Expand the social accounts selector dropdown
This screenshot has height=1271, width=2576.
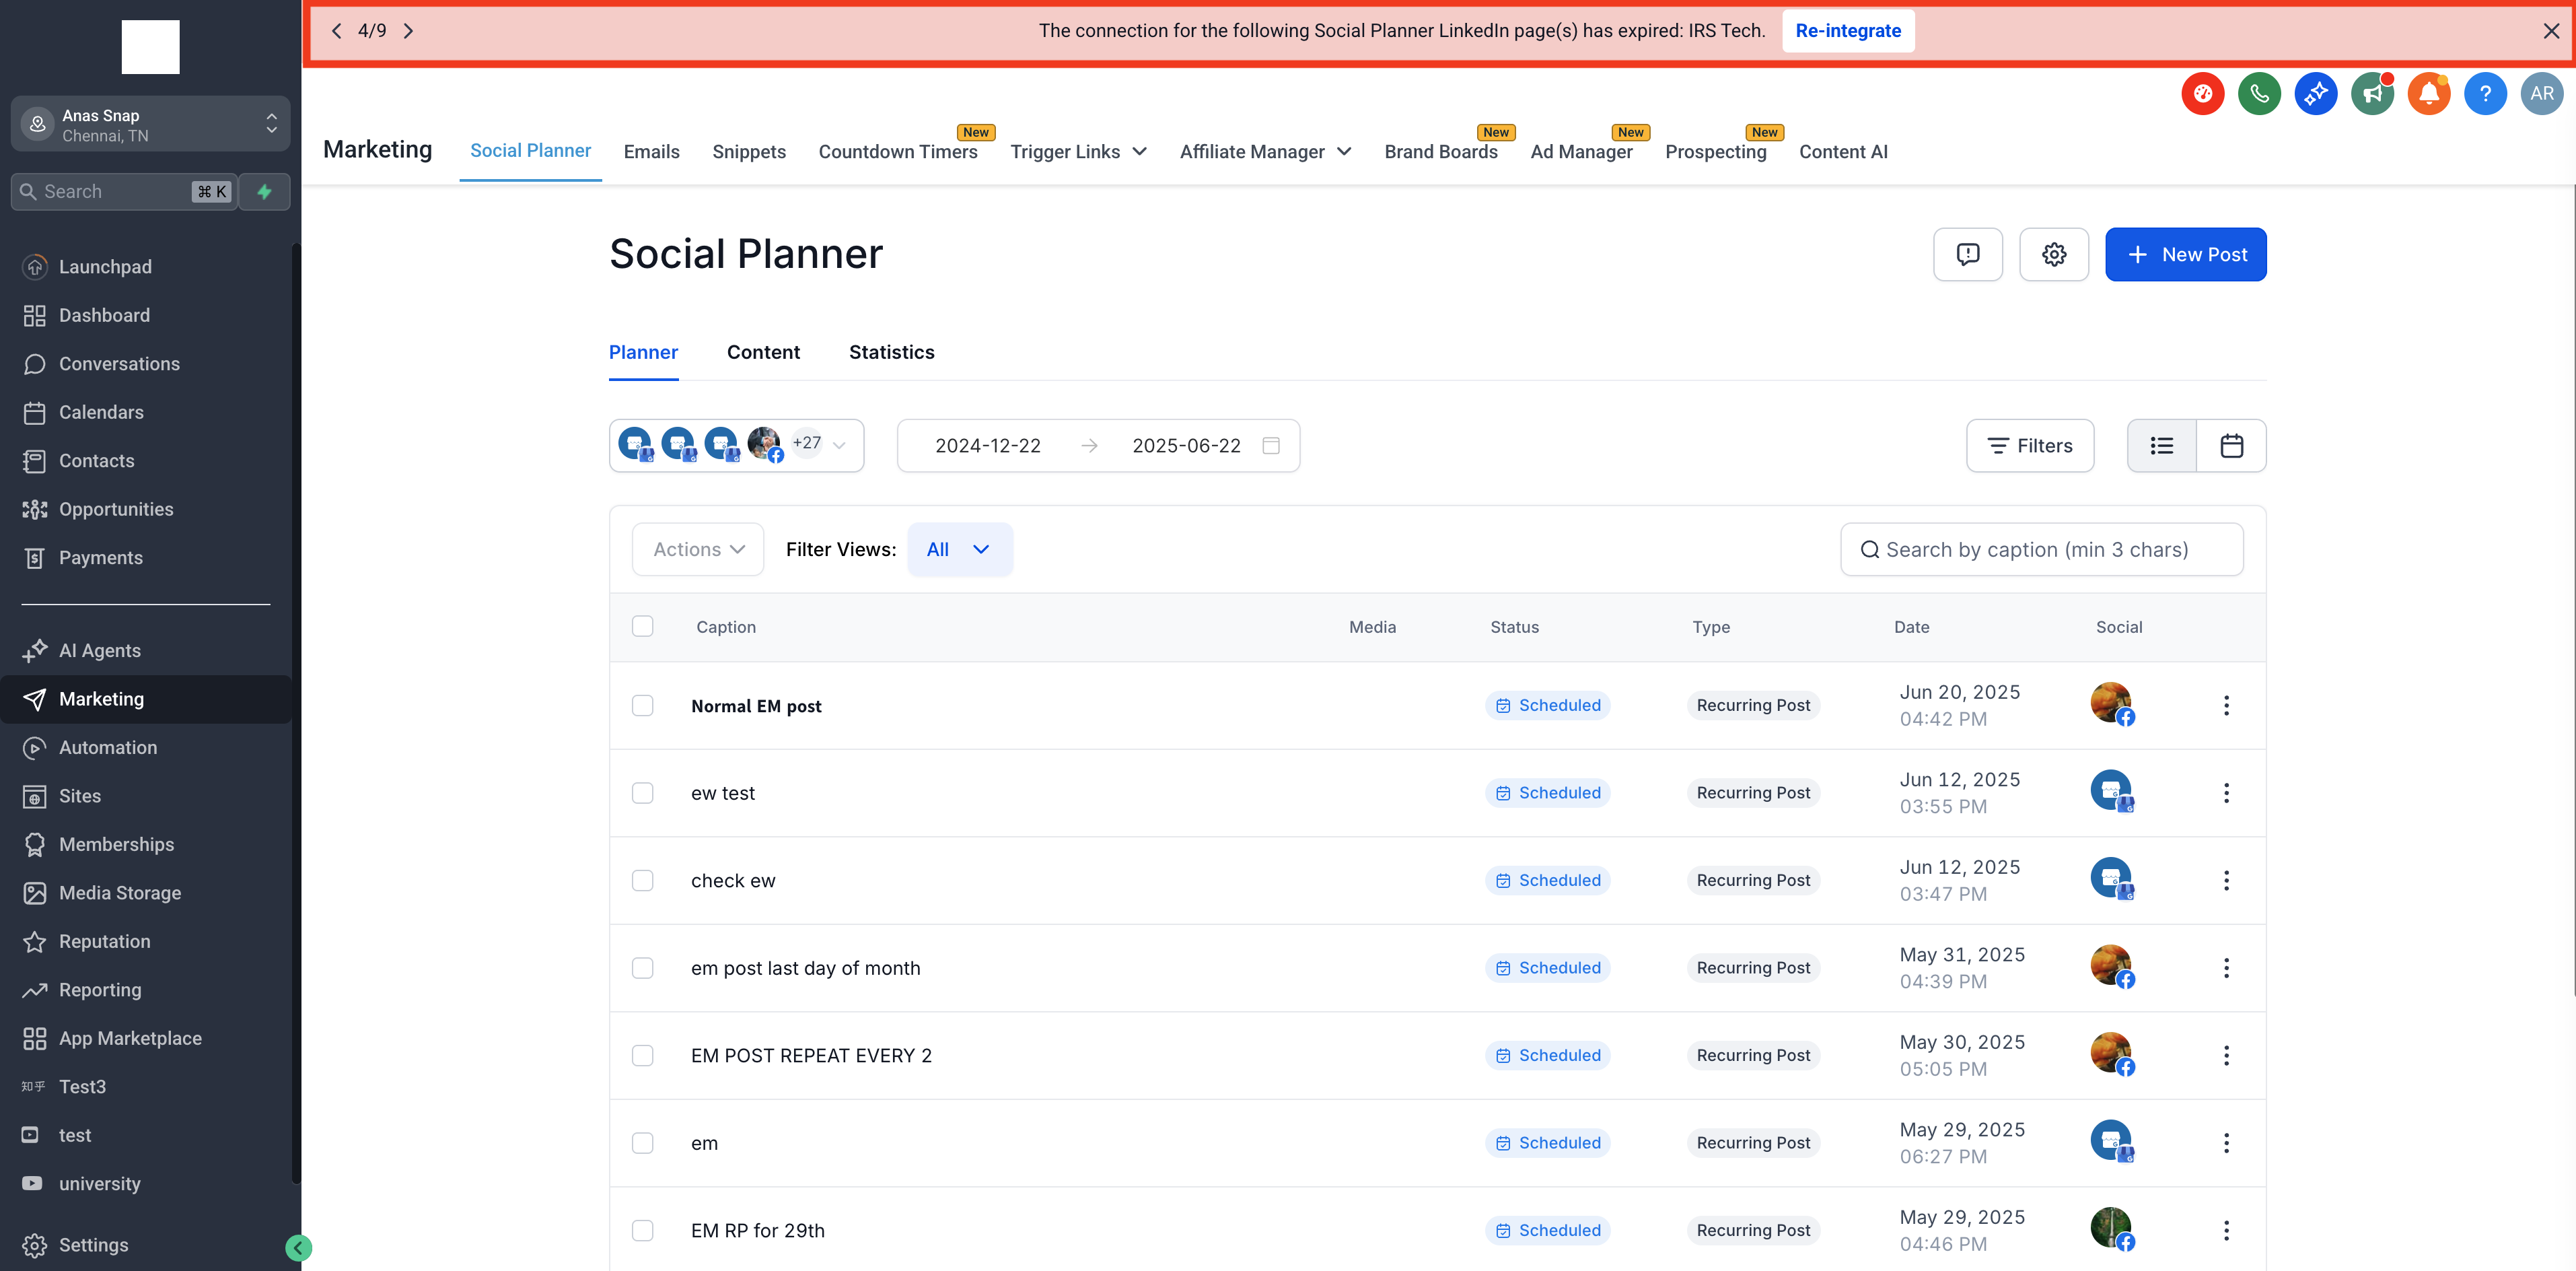pos(839,446)
